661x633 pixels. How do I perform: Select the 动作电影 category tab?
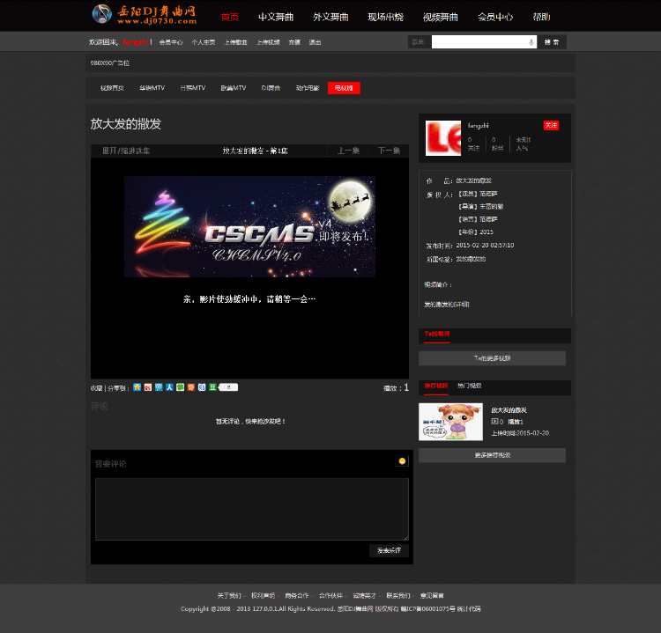point(308,88)
